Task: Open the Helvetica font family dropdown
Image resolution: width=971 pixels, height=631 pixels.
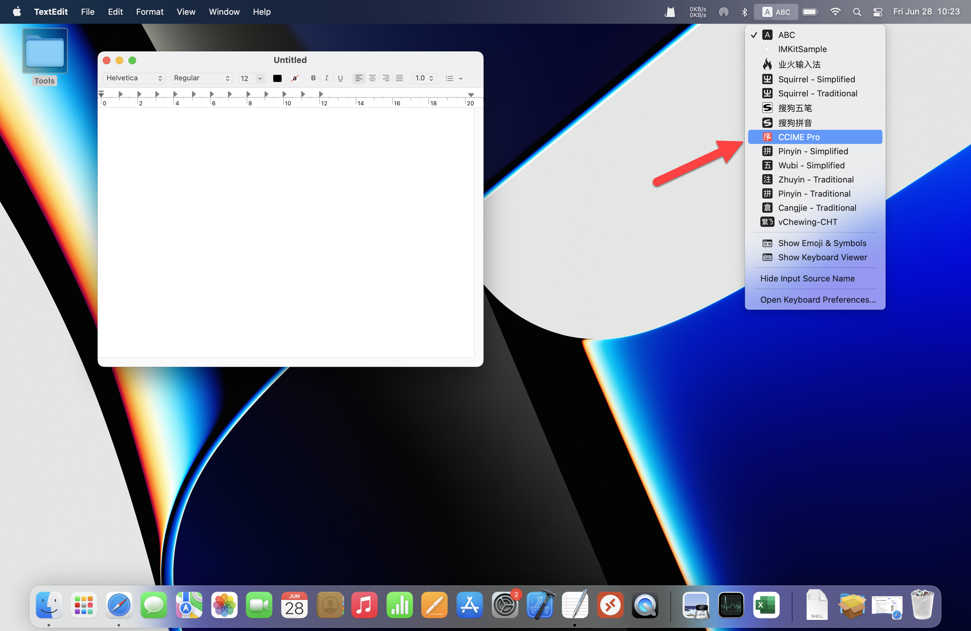Action: (x=134, y=78)
